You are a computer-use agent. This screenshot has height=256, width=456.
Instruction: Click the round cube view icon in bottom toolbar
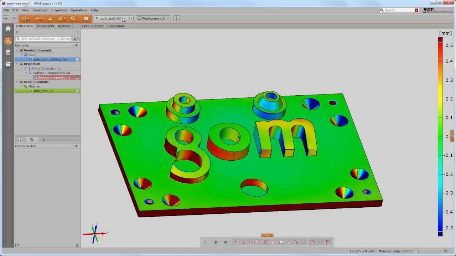[216, 242]
